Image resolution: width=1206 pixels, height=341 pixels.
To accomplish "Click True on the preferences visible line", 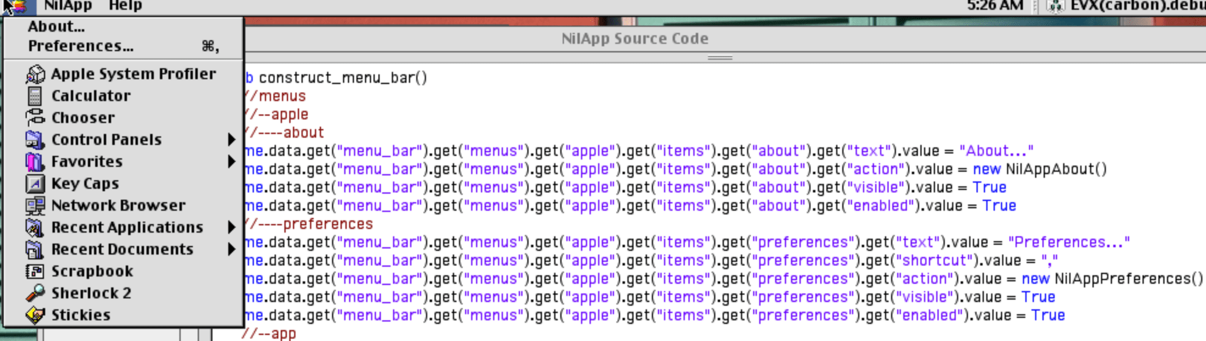I will (x=1038, y=297).
